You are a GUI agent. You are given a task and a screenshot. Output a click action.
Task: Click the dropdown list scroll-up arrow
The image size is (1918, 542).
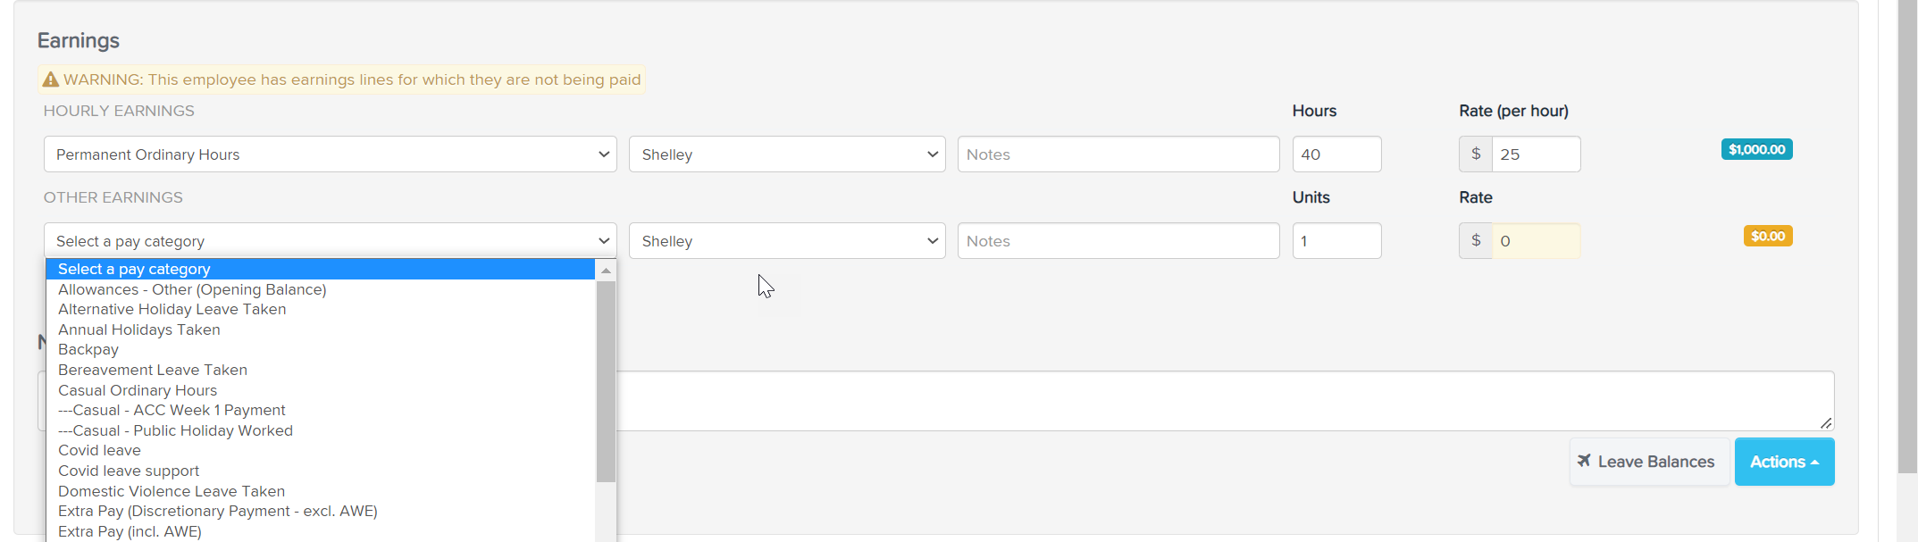pos(606,270)
